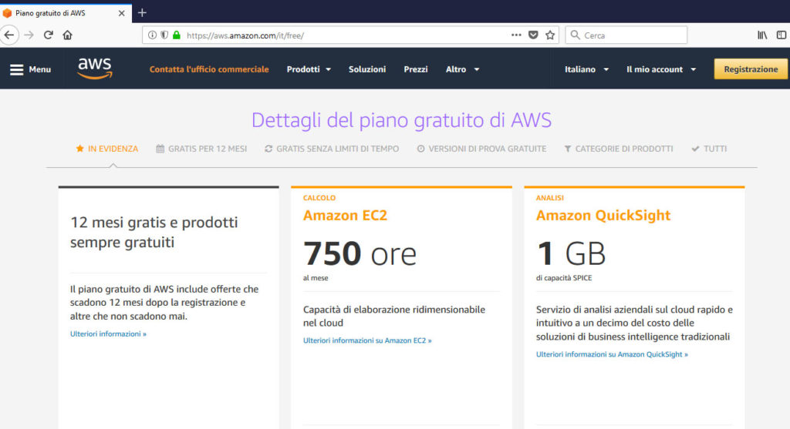The height and width of the screenshot is (429, 790).
Task: Click the 'di capacità SPICE' text
Action: click(x=564, y=278)
